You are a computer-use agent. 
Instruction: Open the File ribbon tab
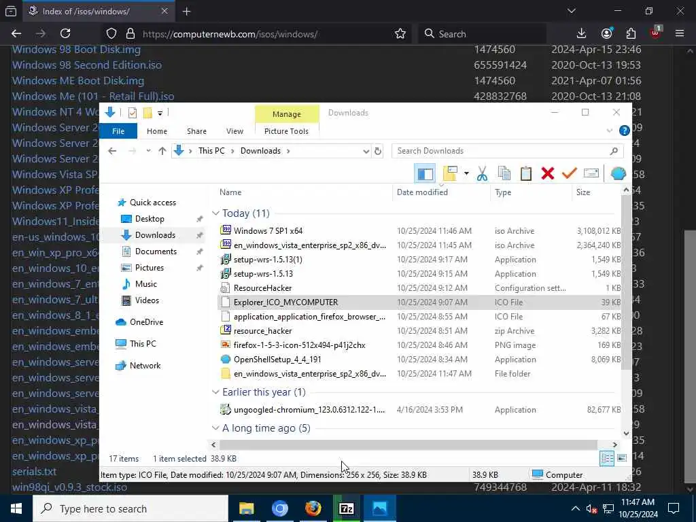[x=118, y=131]
